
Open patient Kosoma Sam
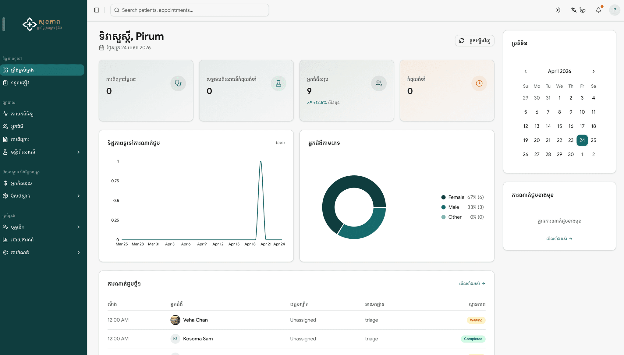pyautogui.click(x=198, y=339)
